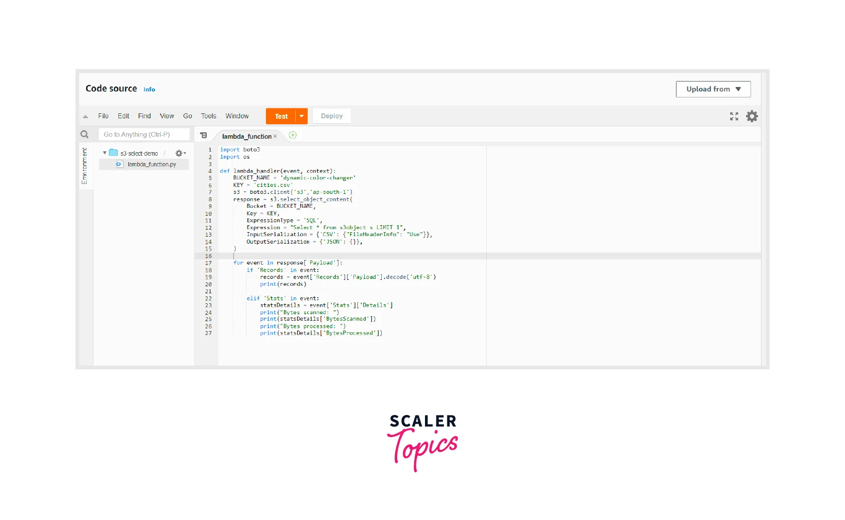Image resolution: width=845 pixels, height=520 pixels.
Task: Open the Test button dropdown arrow
Action: click(302, 116)
